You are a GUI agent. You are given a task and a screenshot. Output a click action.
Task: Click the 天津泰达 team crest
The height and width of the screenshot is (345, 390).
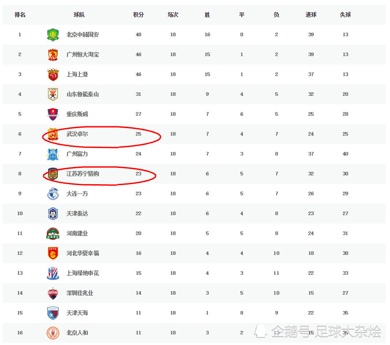pos(53,213)
